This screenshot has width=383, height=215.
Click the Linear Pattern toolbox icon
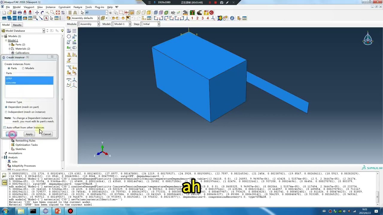coord(75,31)
